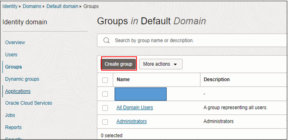The height and width of the screenshot is (140, 288).
Task: Check the box for Administrators group
Action: coord(105,122)
